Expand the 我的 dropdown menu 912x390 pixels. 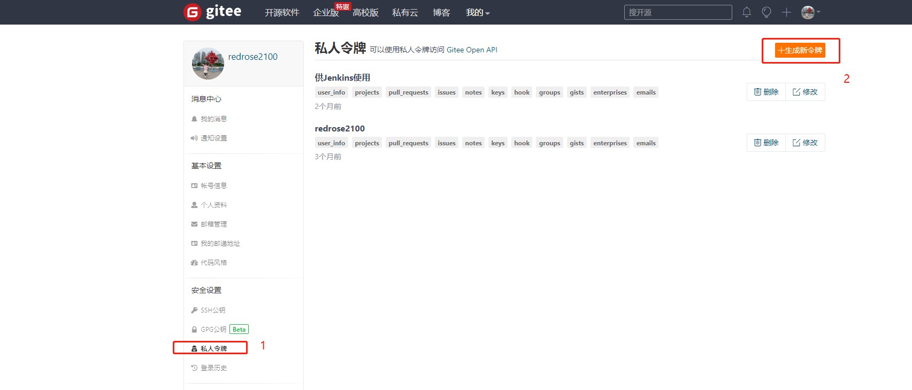click(478, 12)
